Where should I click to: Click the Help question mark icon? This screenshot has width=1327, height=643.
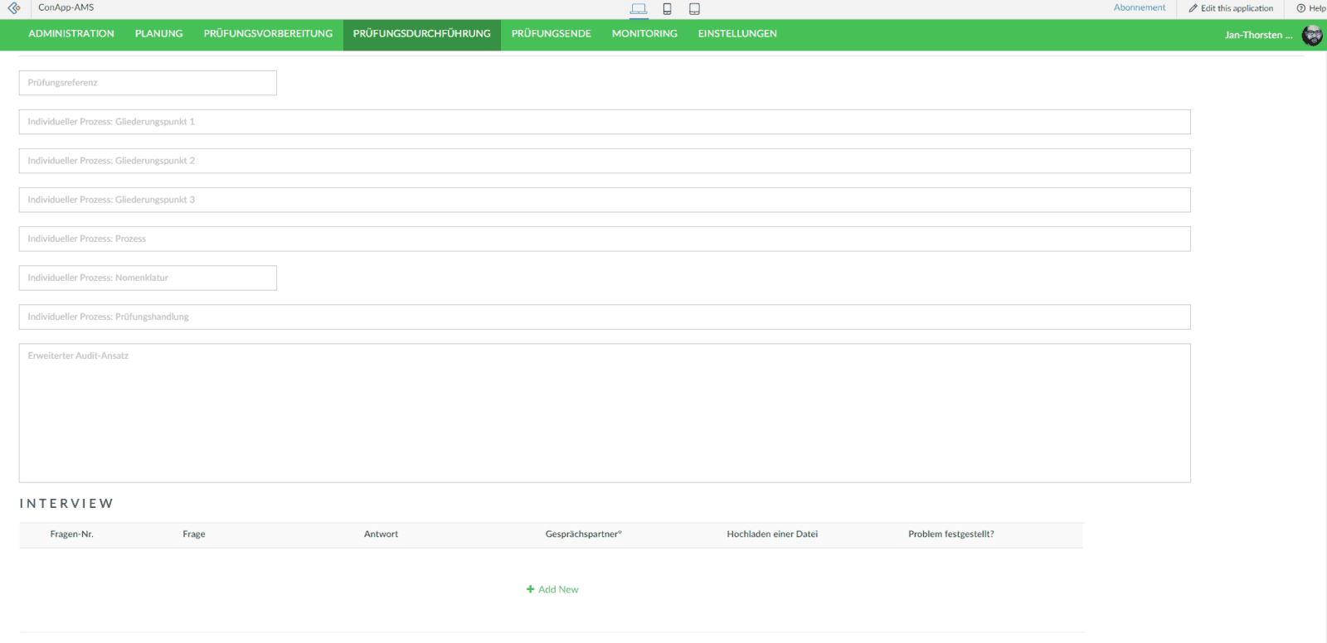1300,8
